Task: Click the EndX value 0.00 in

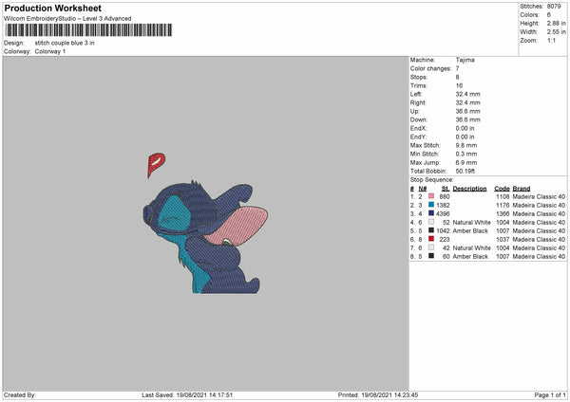Action: tap(465, 128)
